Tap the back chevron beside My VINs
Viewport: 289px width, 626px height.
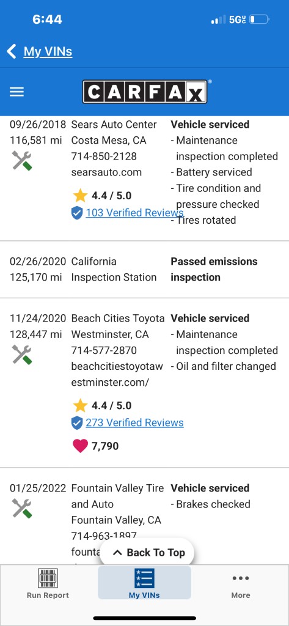pos(12,51)
